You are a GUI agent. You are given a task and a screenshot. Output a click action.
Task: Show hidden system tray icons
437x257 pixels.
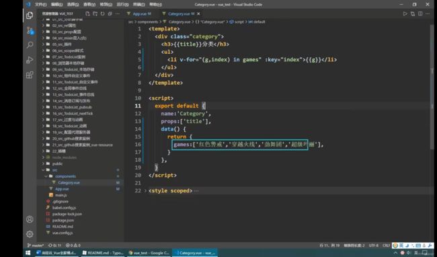(x=395, y=253)
